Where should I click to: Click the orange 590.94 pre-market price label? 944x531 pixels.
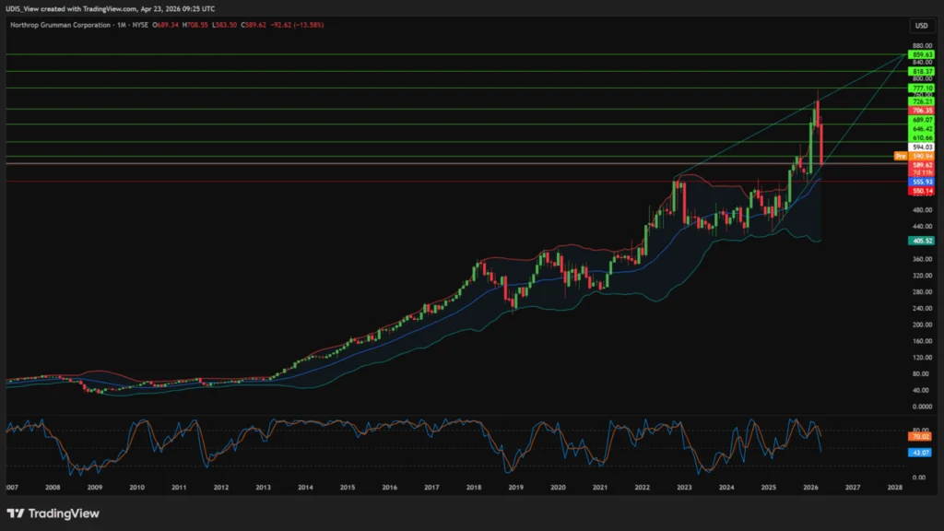921,157
